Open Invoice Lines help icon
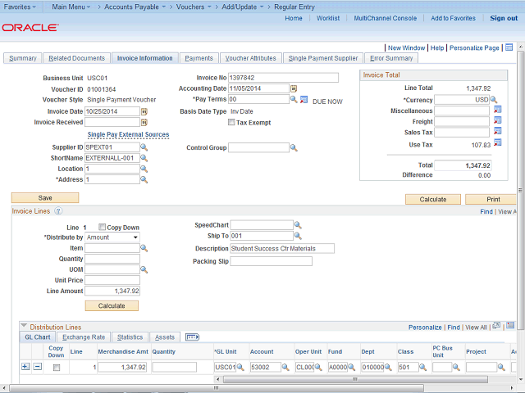 pos(58,211)
